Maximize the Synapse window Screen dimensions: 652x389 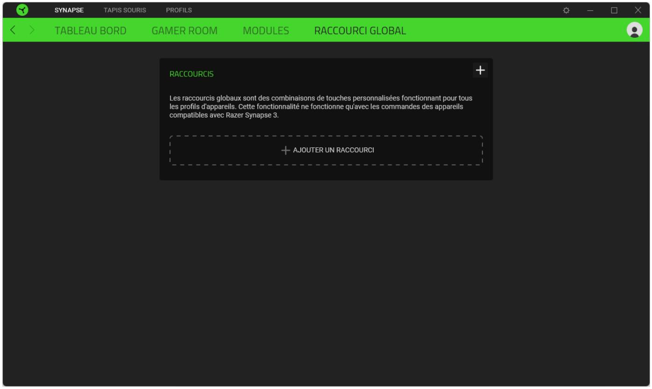[x=614, y=10]
